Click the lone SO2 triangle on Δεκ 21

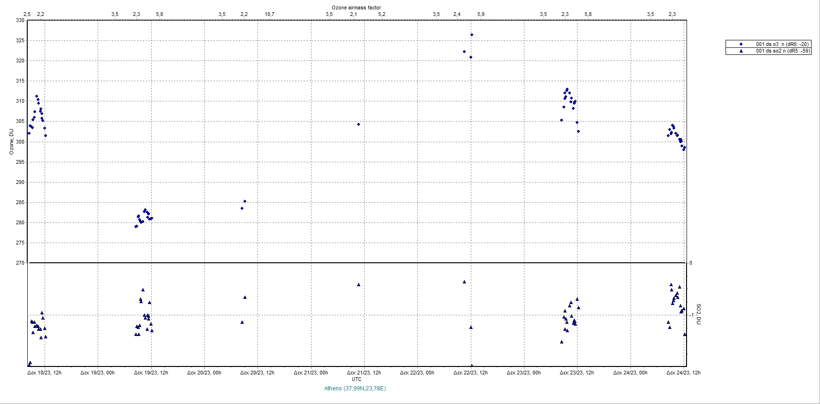pyautogui.click(x=359, y=285)
